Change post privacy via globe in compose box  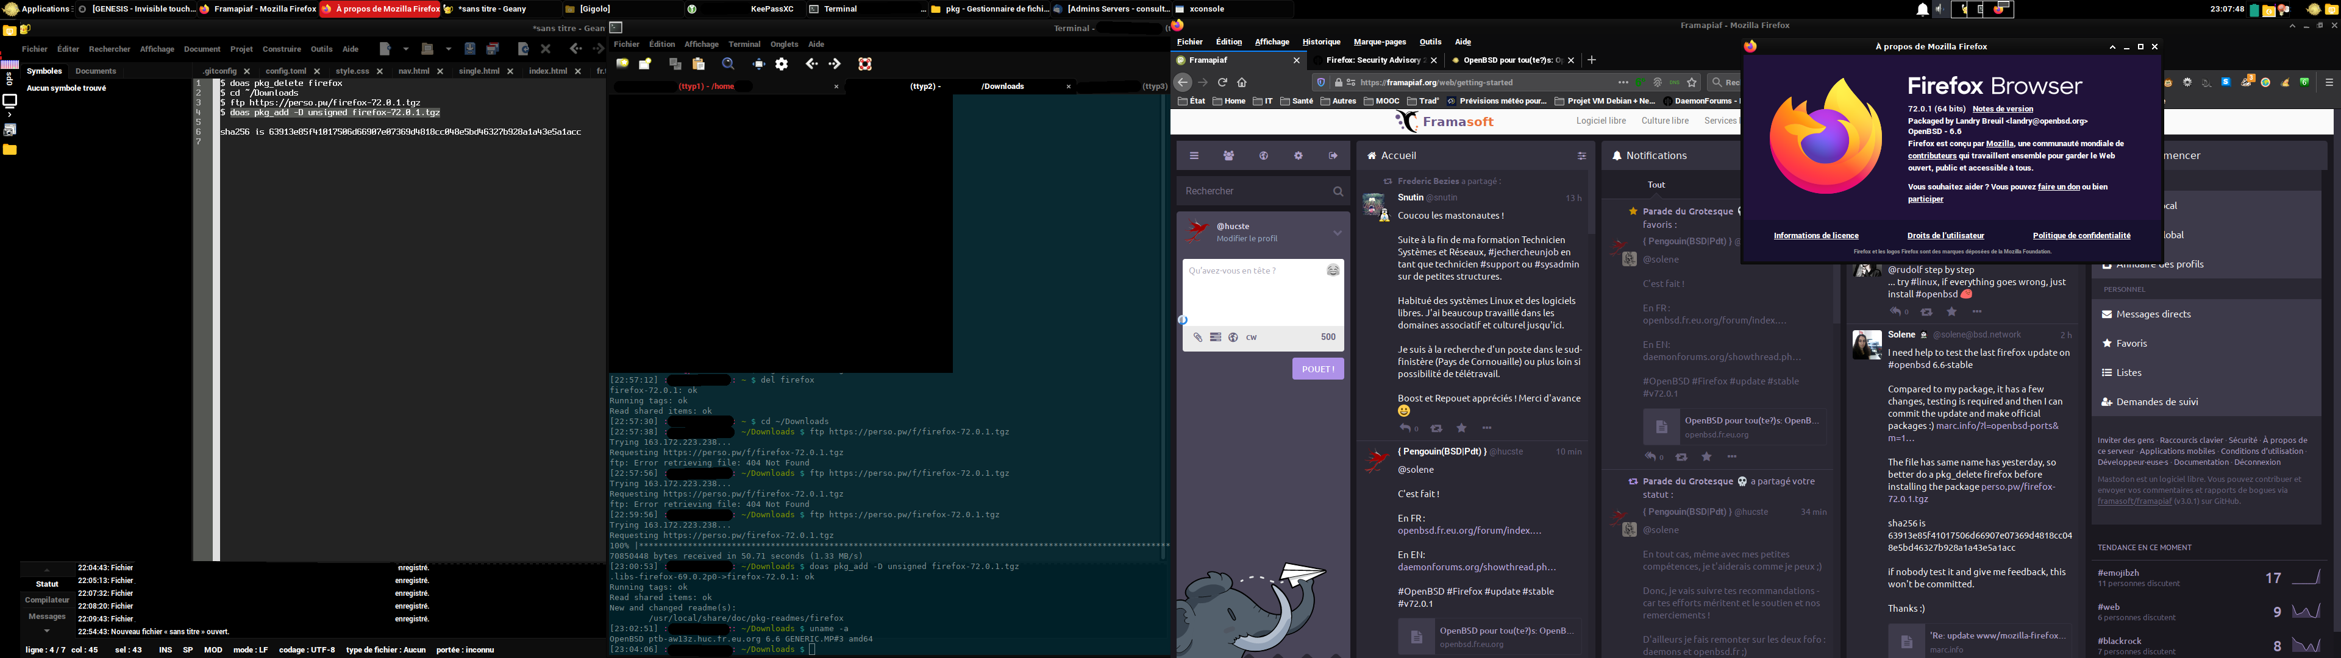point(1233,337)
